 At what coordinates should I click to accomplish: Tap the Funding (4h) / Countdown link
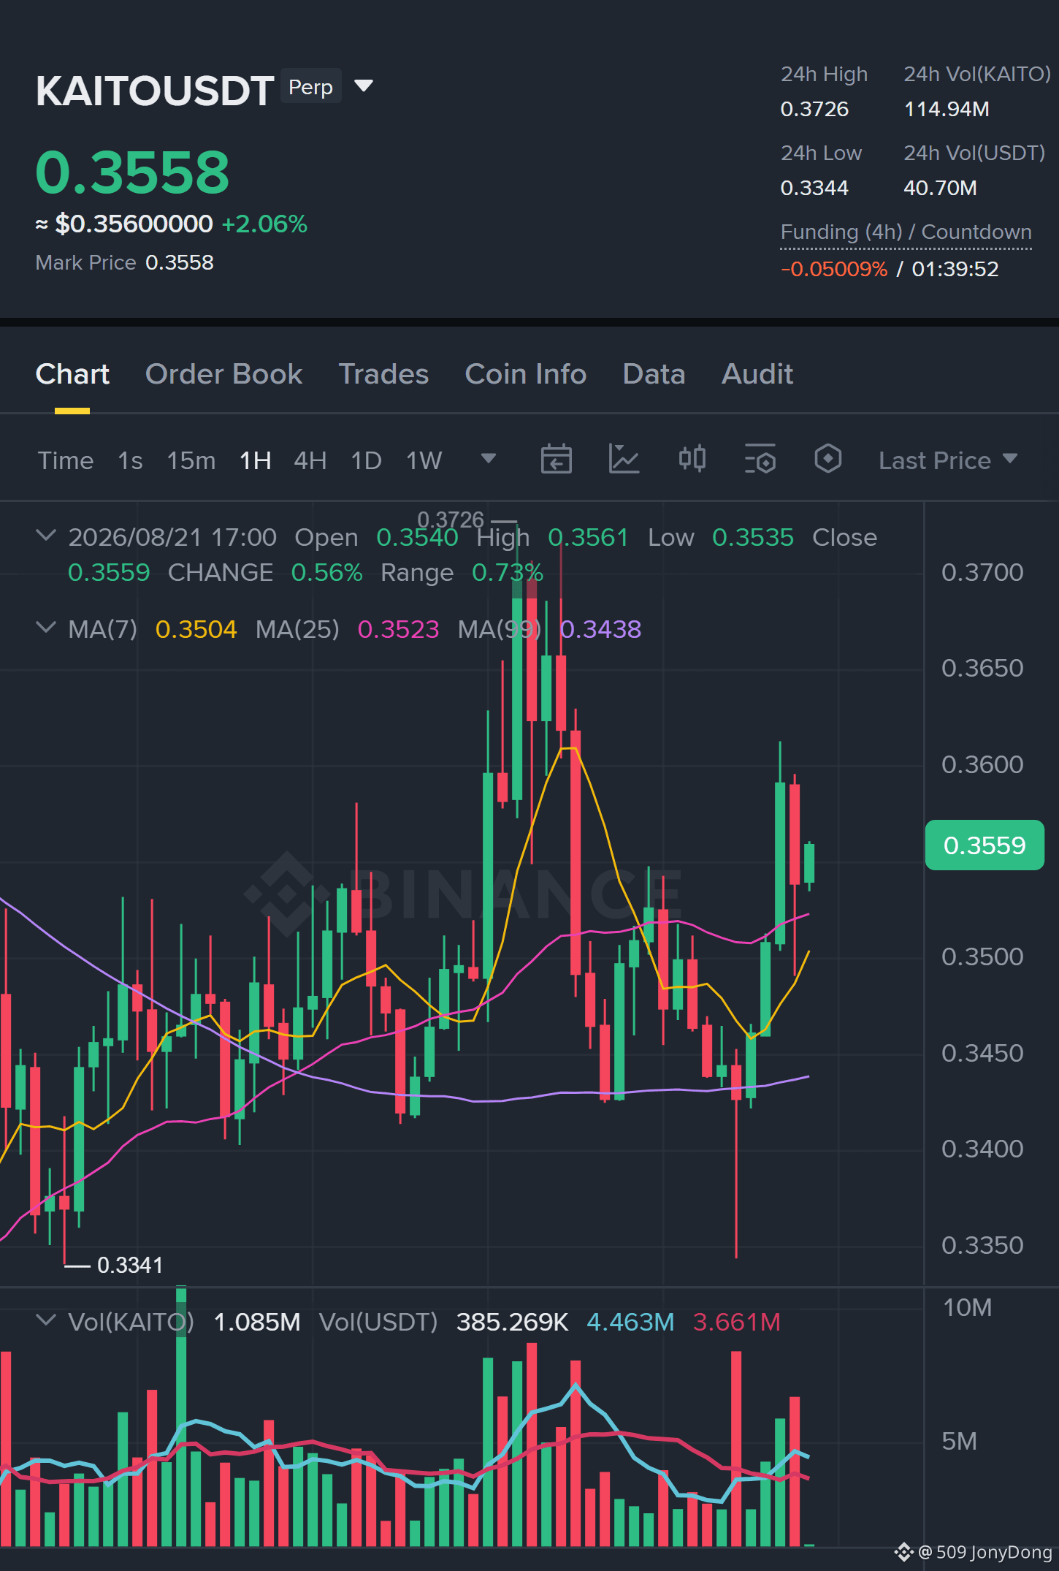click(906, 232)
